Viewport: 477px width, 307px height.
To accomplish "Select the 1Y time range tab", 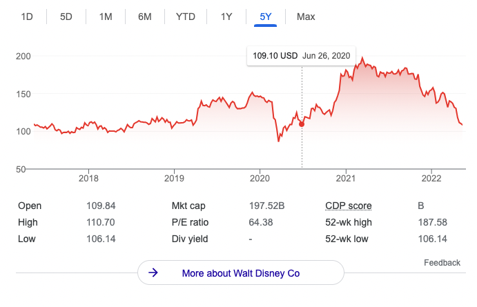I will (226, 17).
